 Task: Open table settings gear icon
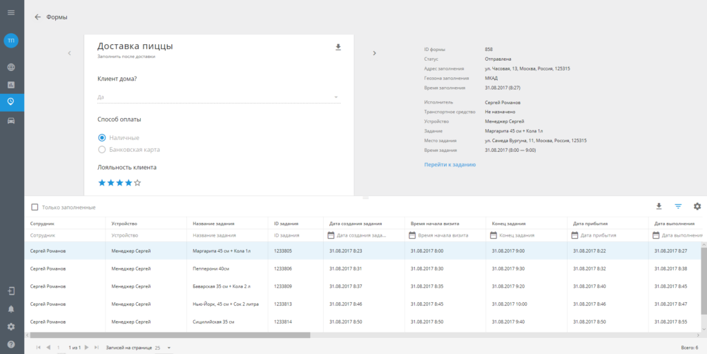pyautogui.click(x=697, y=206)
